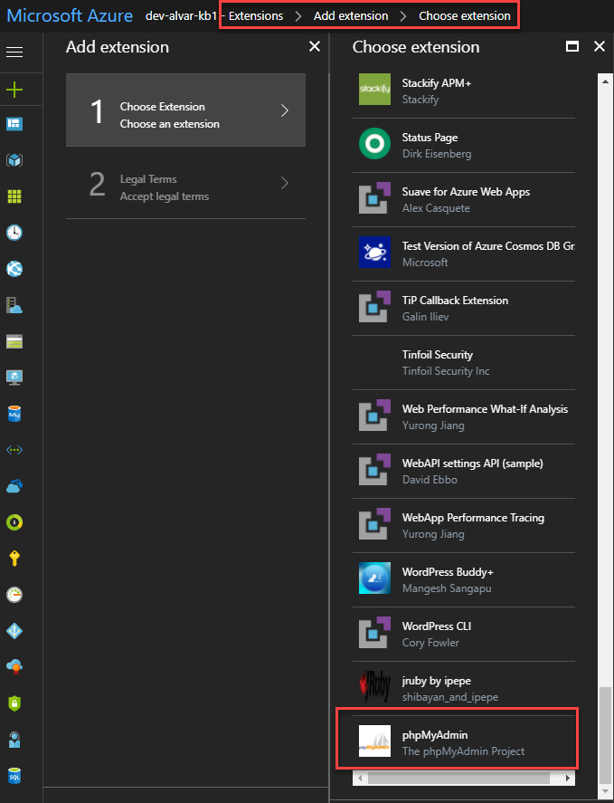
Task: Select Web Performance What-If Analysis
Action: tap(464, 416)
